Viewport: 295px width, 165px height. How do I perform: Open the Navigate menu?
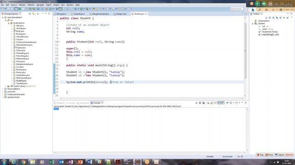tap(40, 5)
